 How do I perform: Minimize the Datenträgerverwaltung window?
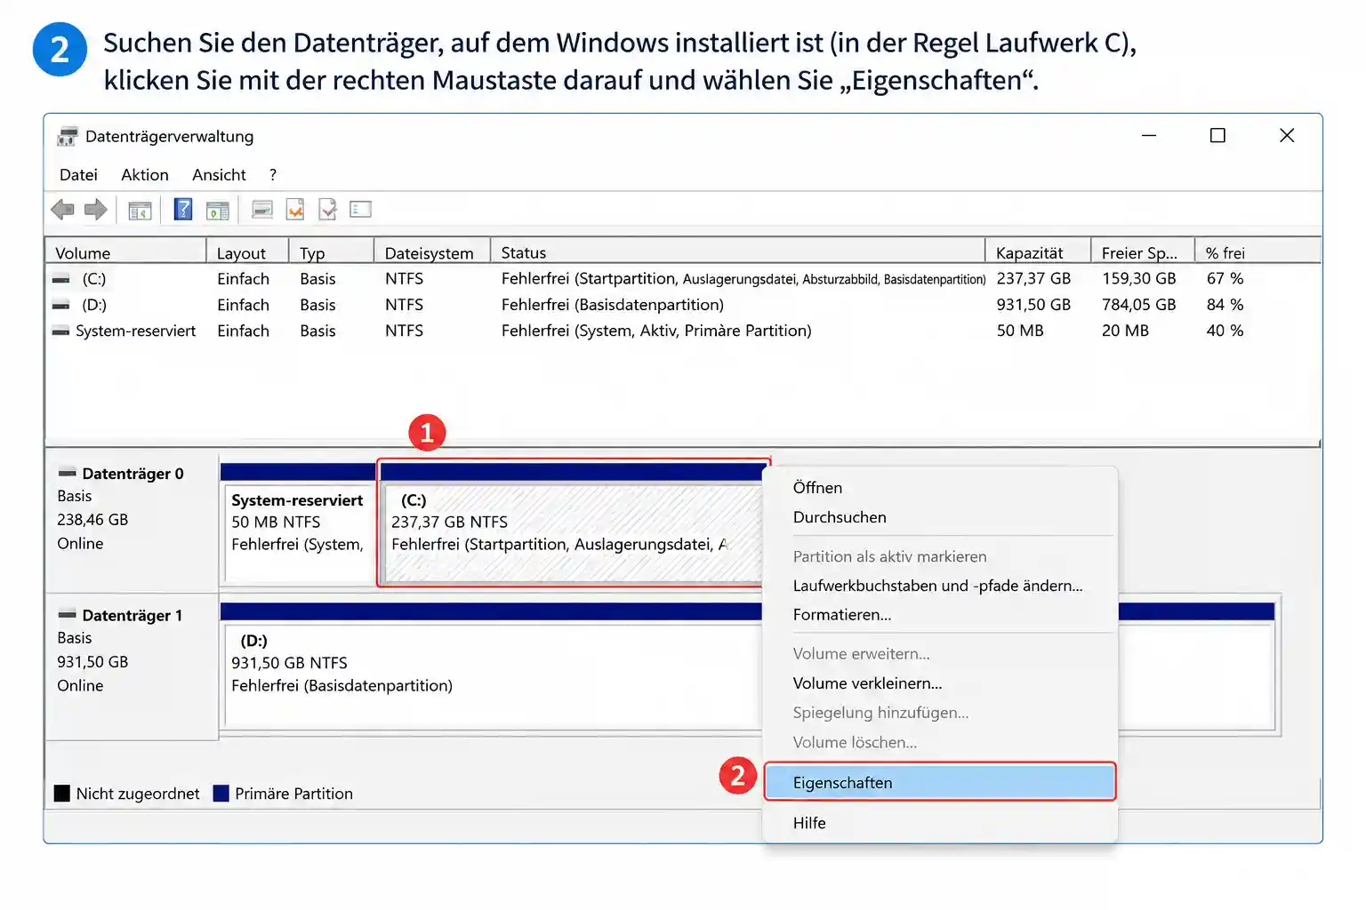(x=1149, y=135)
